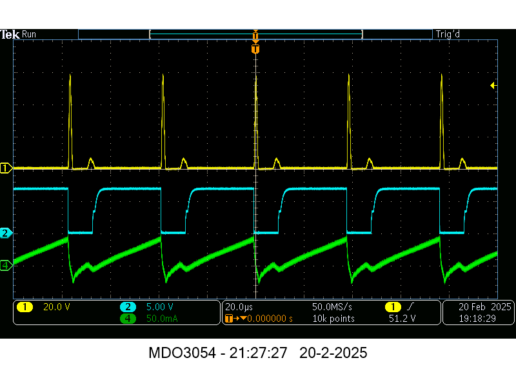
Task: Click the green channel 4 ground marker
Action: coord(6,264)
